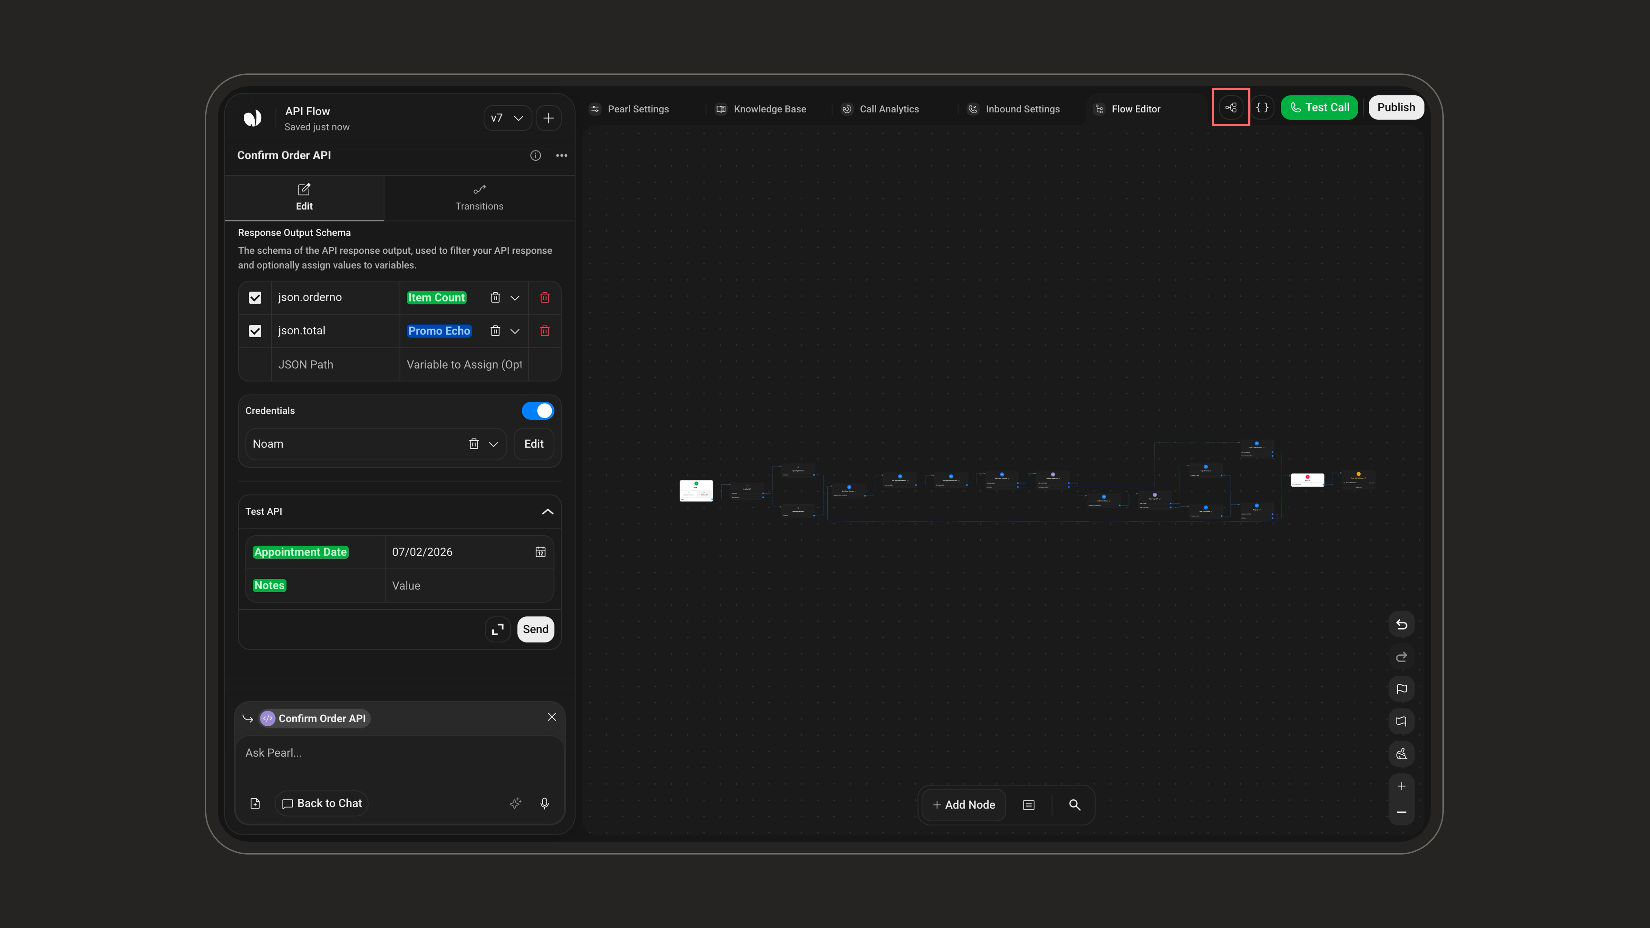Screen dimensions: 1650x928
Task: Zoom out on the flow canvas
Action: tap(1402, 813)
